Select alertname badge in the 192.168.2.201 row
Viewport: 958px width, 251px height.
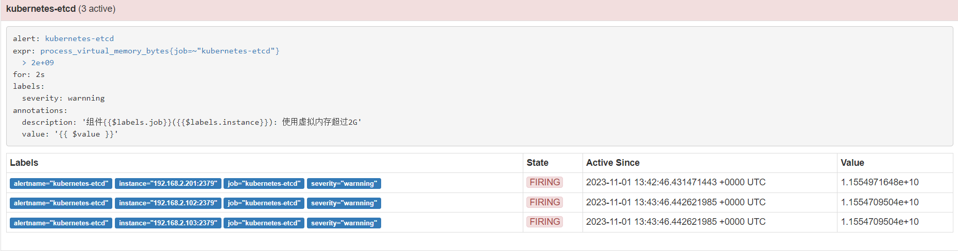(x=61, y=183)
